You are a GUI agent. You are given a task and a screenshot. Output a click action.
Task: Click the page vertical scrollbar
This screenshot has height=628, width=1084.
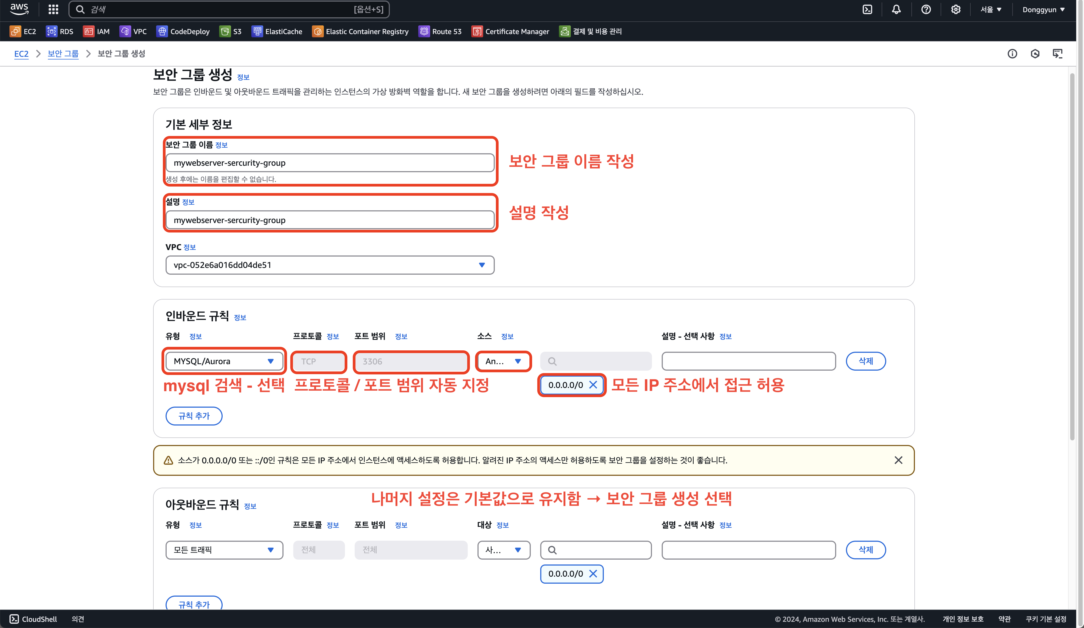coord(1072,256)
